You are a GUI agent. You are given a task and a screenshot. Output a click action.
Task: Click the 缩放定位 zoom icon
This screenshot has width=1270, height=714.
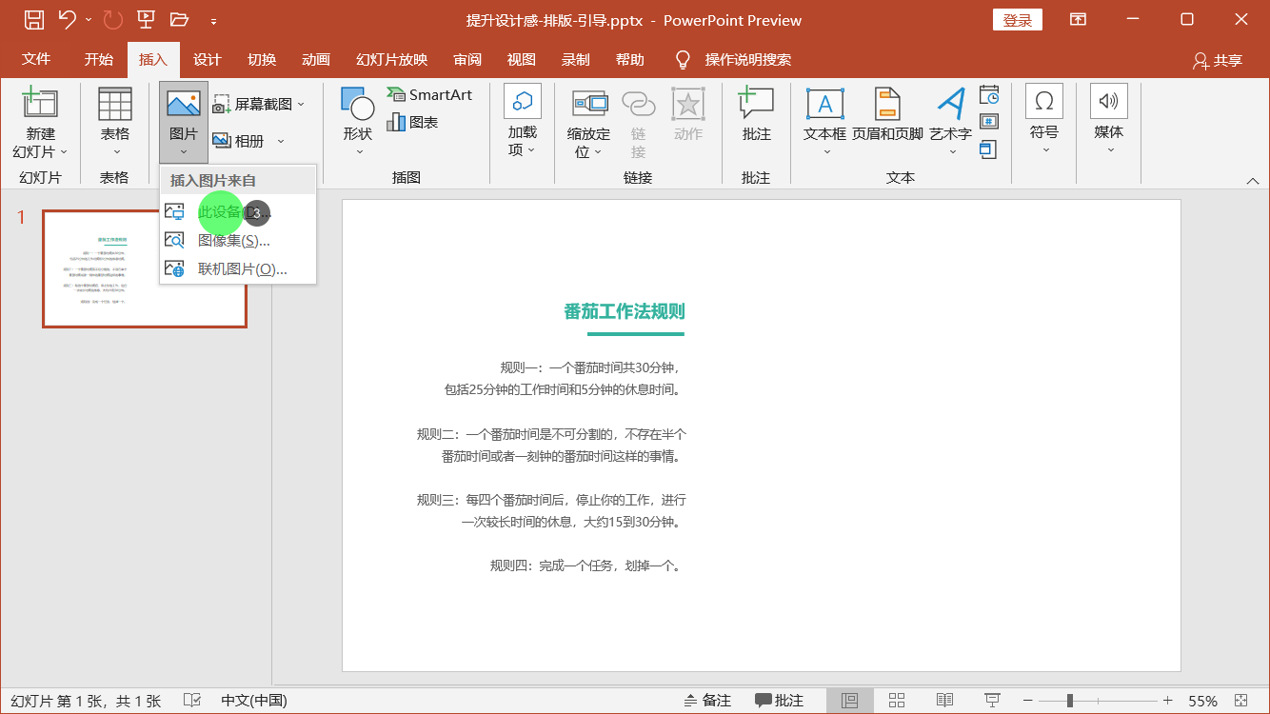pyautogui.click(x=589, y=103)
